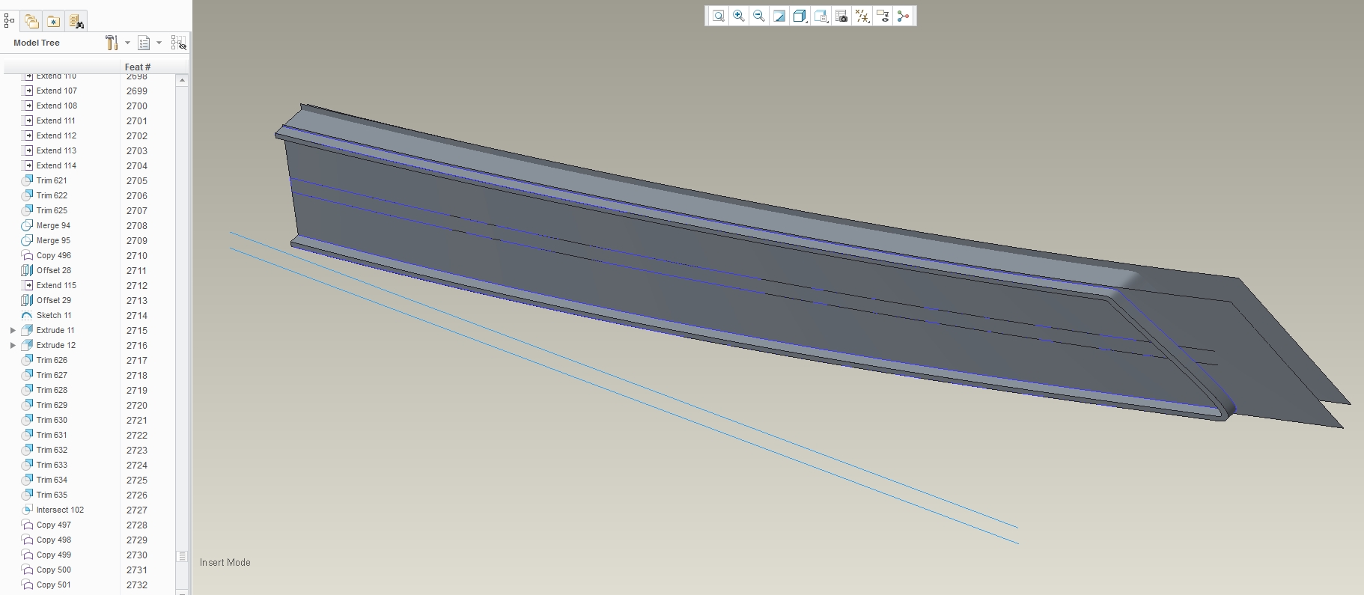Click the Trim 627 feature icon

pos(28,375)
